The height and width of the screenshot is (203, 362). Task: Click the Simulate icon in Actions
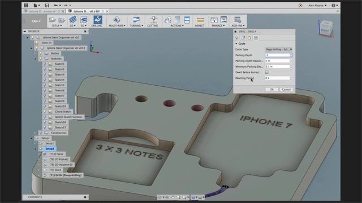tap(167, 20)
